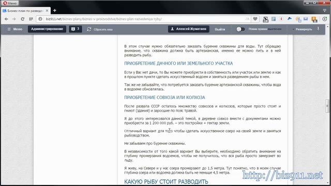Open the blue document extension icon
The height and width of the screenshot is (186, 331).
pos(274,19)
